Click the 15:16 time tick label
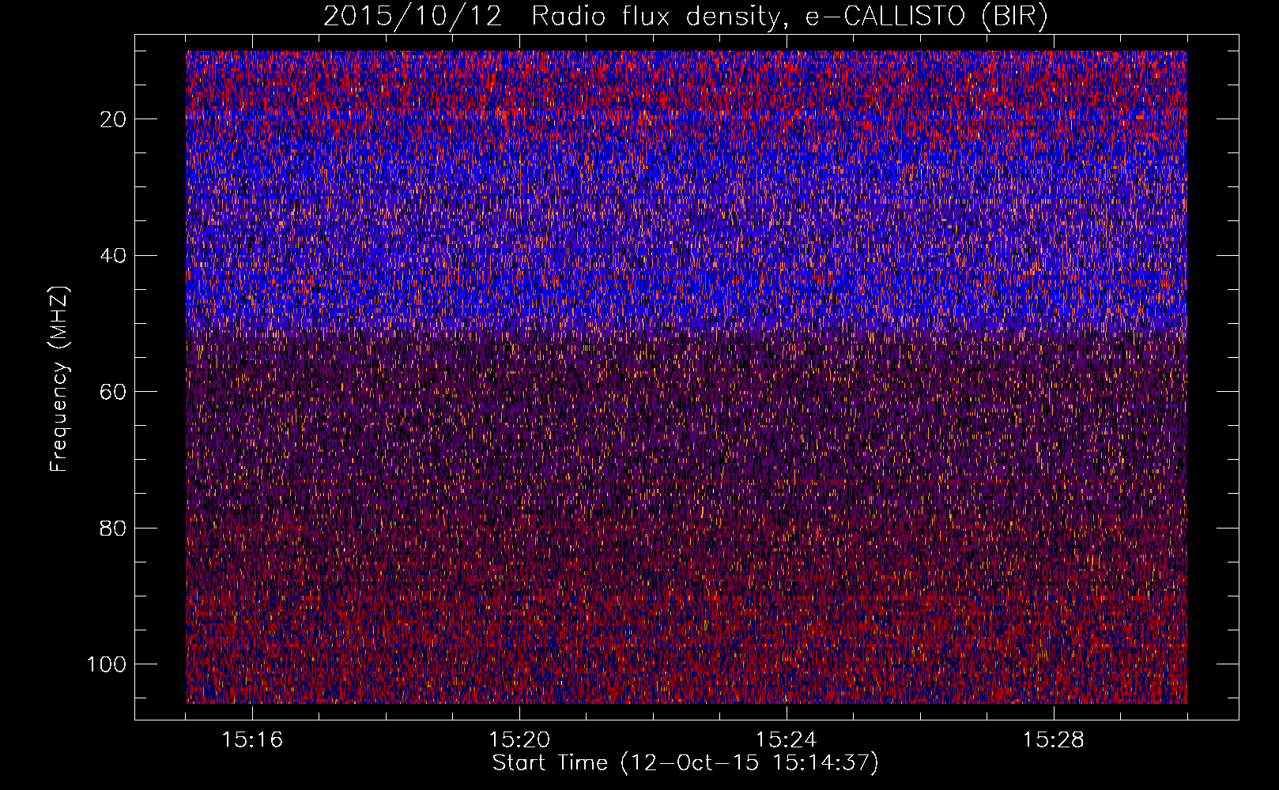This screenshot has width=1279, height=790. tap(252, 740)
